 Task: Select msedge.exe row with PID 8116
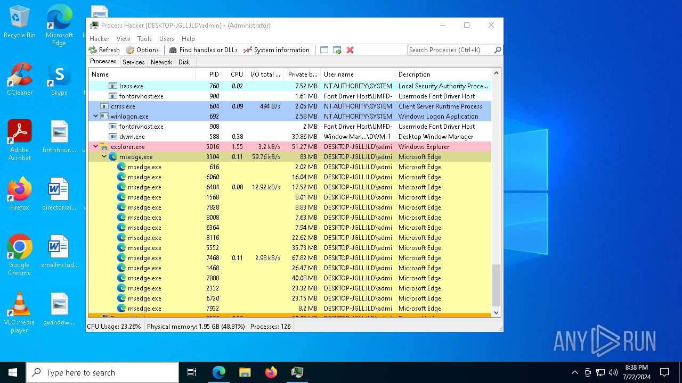(289, 238)
